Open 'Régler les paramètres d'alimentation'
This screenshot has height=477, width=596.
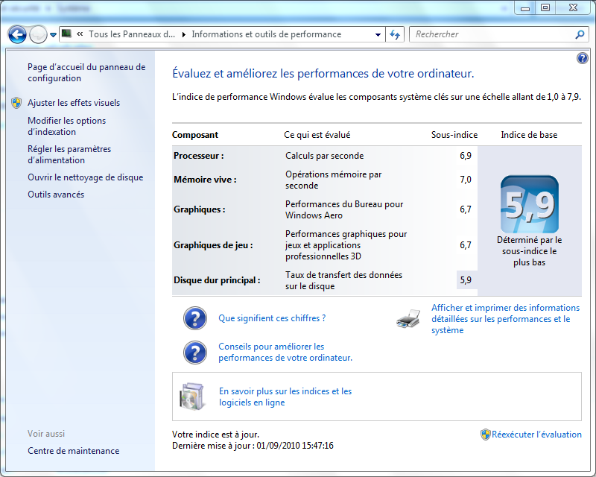pyautogui.click(x=69, y=154)
